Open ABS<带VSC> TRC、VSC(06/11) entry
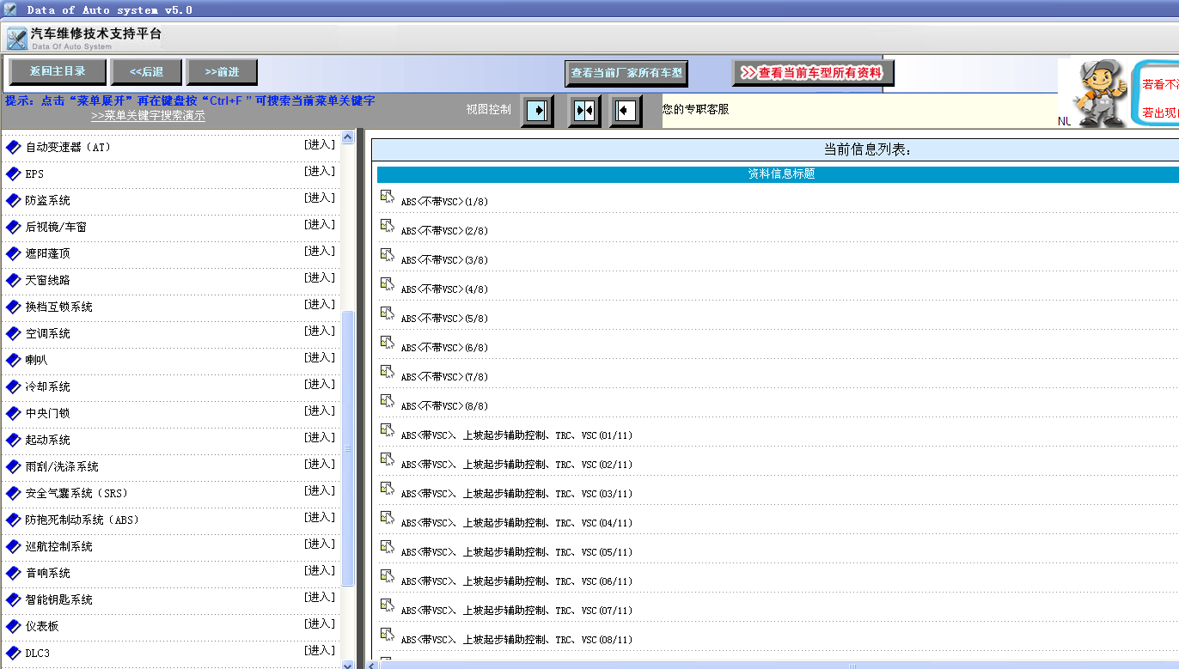This screenshot has height=669, width=1179. (x=516, y=581)
